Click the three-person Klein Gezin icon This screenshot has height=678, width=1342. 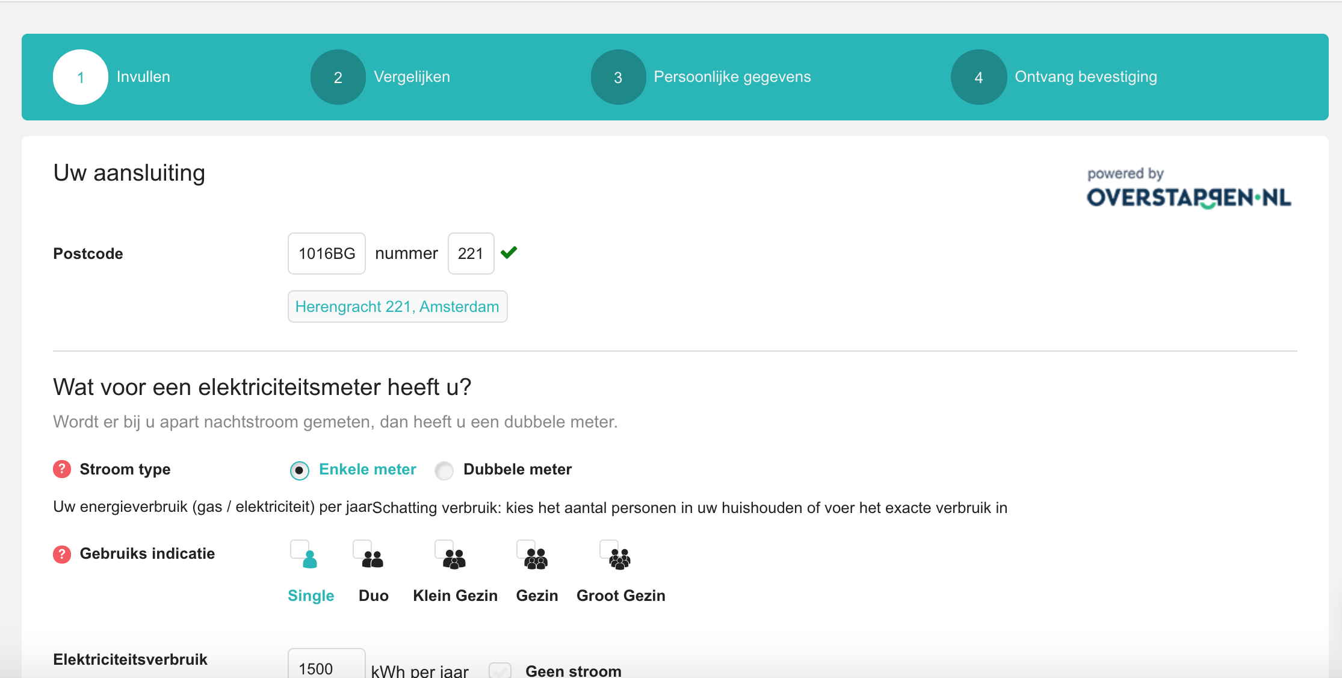455,559
